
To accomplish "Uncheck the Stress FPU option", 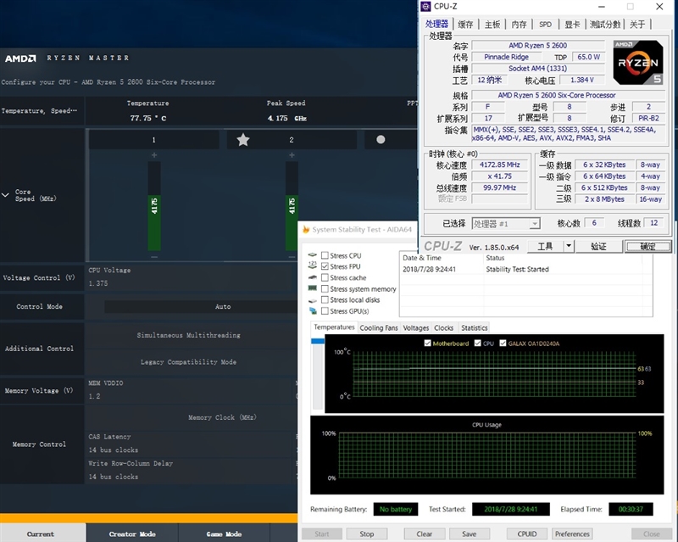I will point(325,266).
